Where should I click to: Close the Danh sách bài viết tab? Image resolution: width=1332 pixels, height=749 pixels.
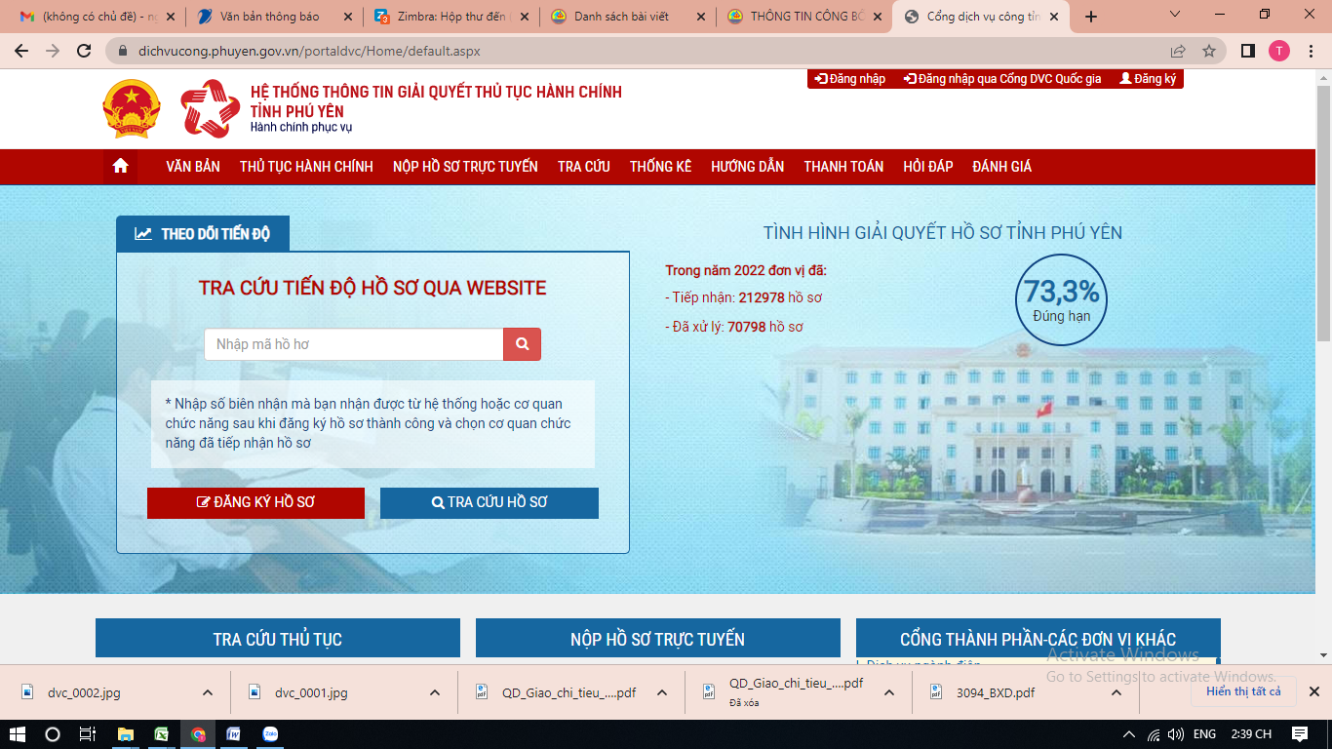[700, 17]
